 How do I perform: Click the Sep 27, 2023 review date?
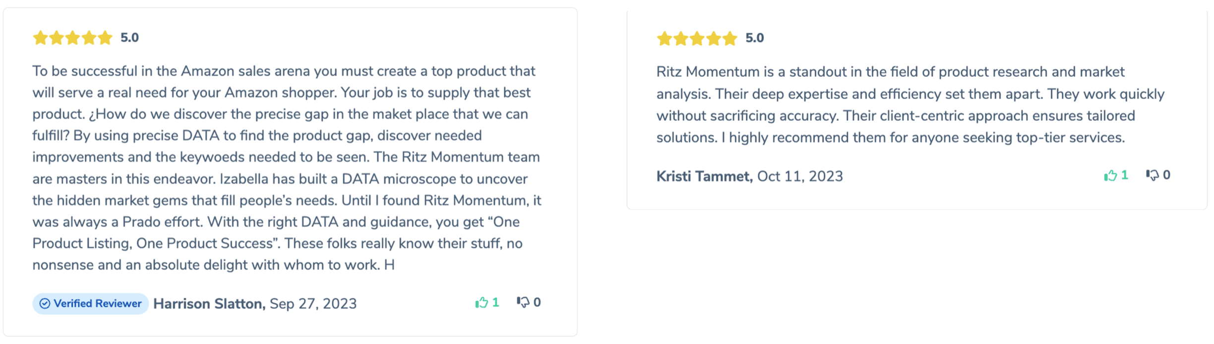tap(313, 303)
